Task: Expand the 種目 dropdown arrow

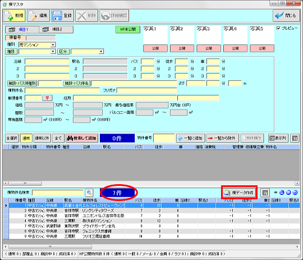Action: click(x=53, y=52)
